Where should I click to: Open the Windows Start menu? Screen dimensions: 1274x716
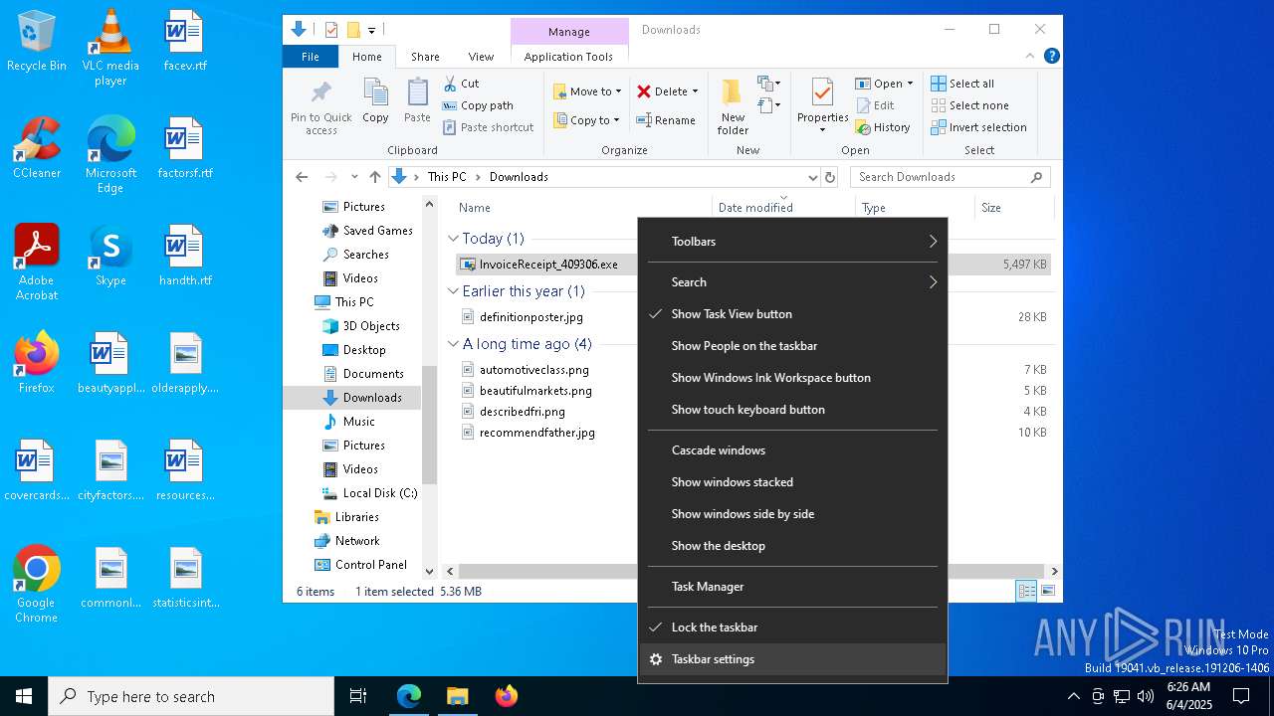coord(24,696)
